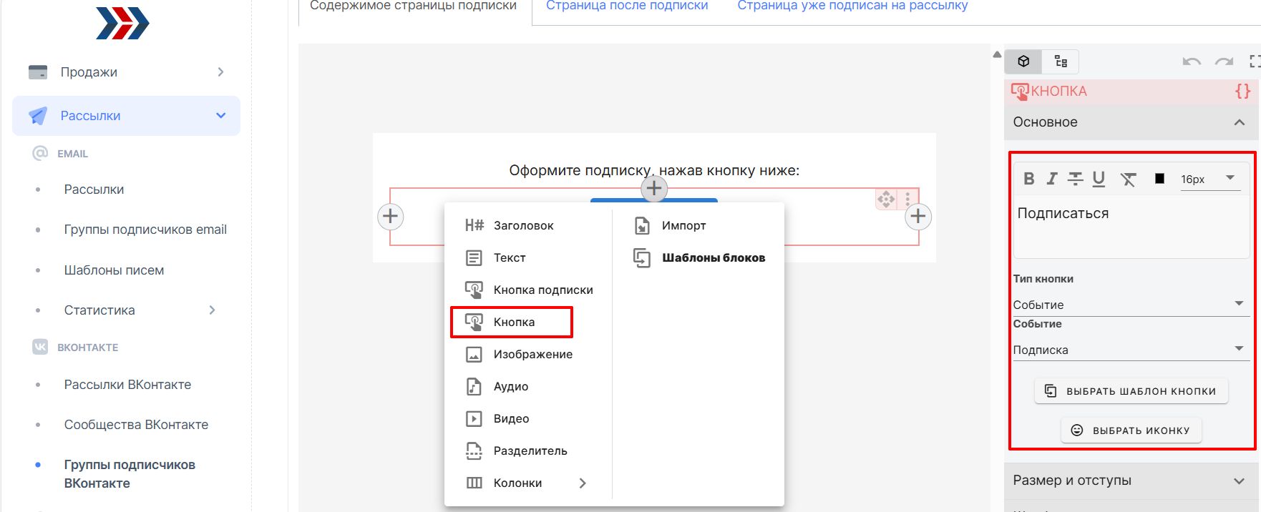
Task: Choose Кнопка from the block menu
Action: tap(512, 322)
